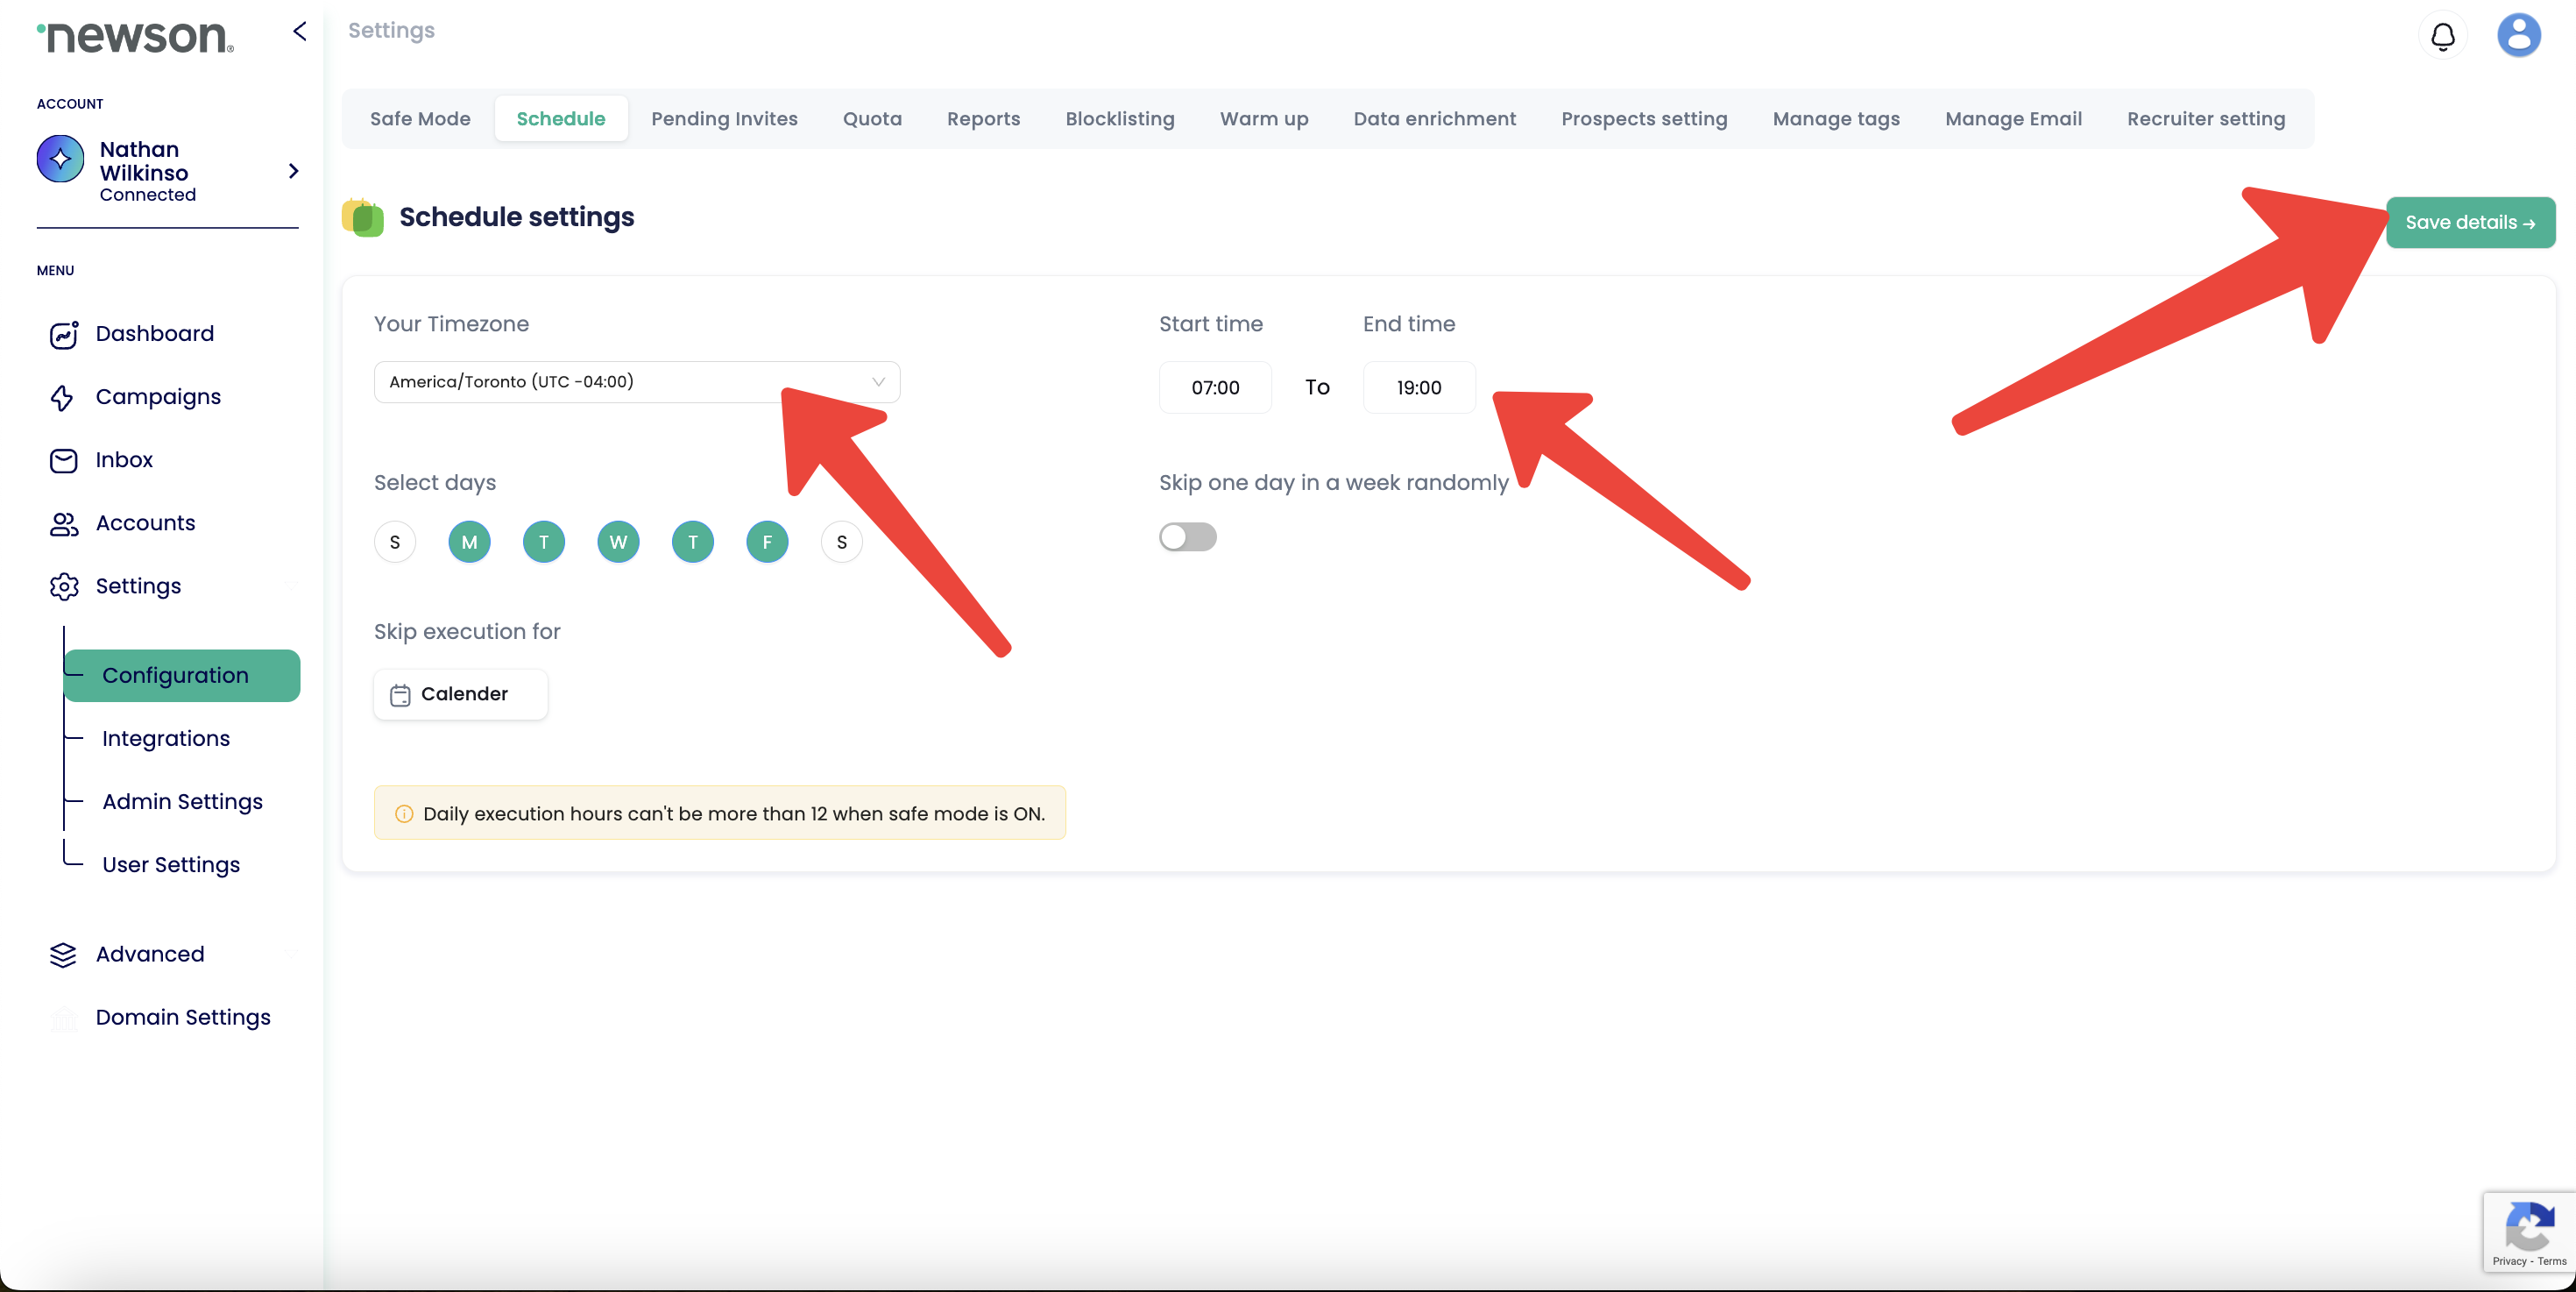2576x1292 pixels.
Task: Click the Accounts people icon
Action: pyautogui.click(x=64, y=523)
